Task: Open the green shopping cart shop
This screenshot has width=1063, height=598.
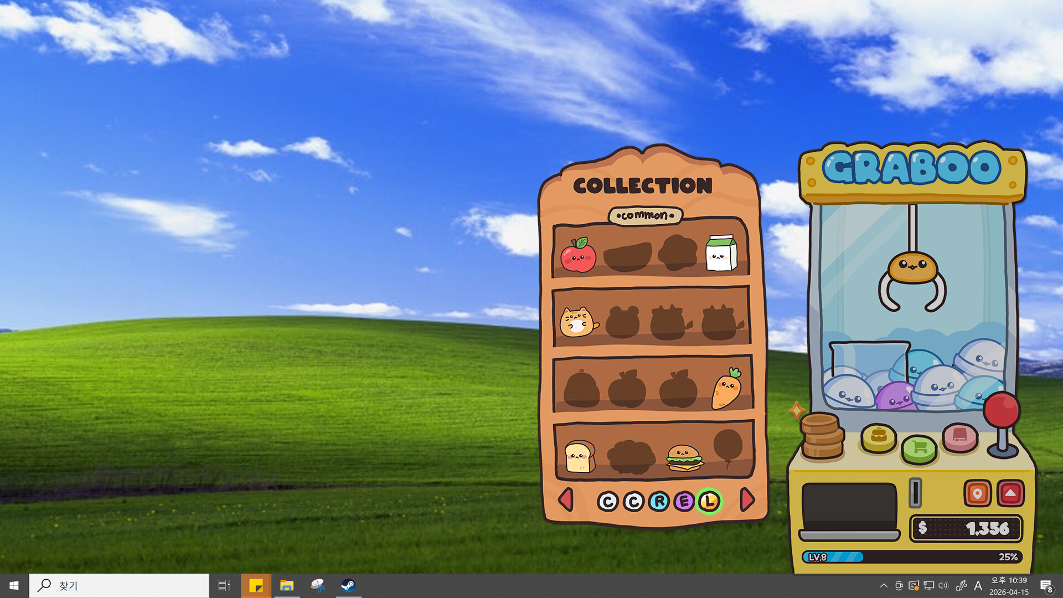Action: tap(919, 447)
